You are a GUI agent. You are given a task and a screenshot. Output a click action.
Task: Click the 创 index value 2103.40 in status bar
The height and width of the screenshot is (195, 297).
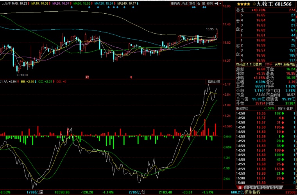click(165, 192)
